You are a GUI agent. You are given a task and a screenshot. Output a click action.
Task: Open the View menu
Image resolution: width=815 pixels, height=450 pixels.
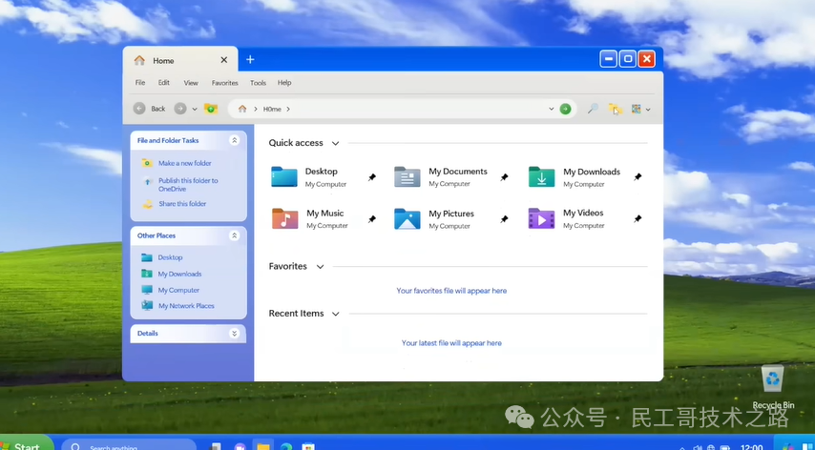tap(191, 83)
